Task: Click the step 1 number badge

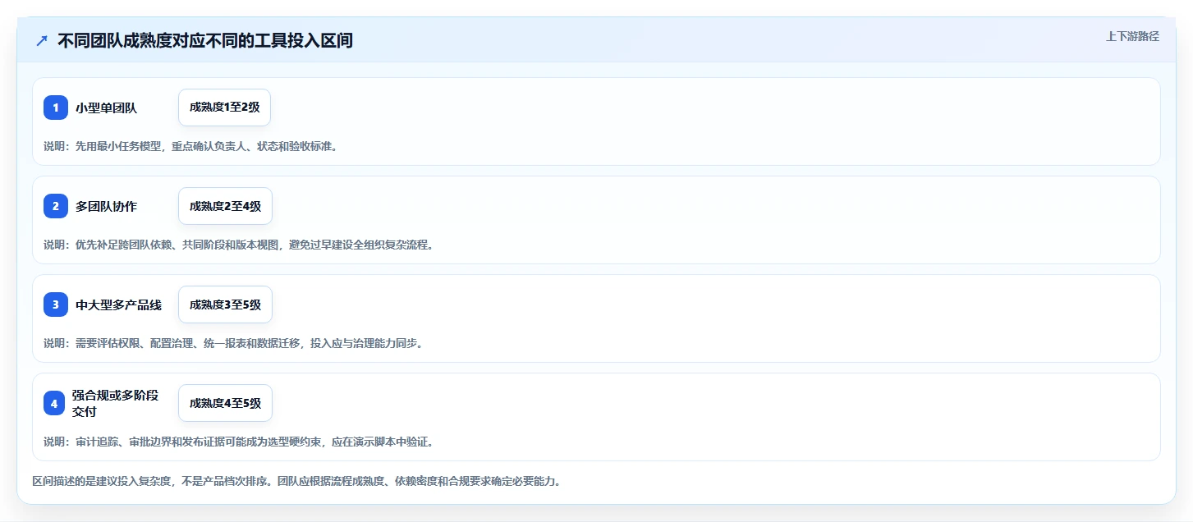Action: click(56, 108)
